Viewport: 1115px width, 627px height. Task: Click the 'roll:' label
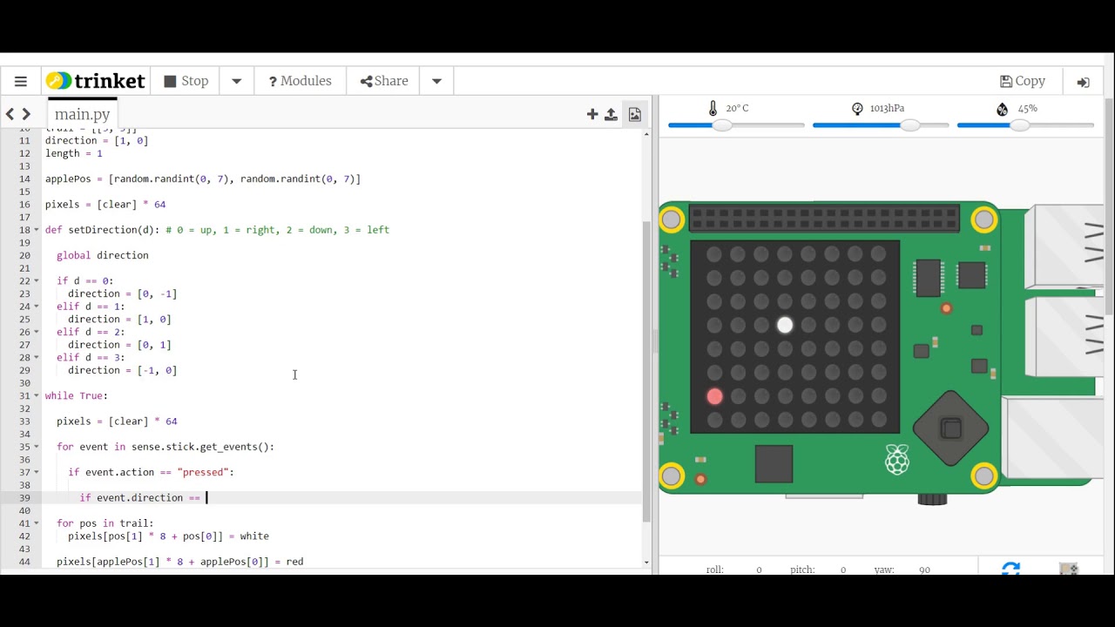pos(715,570)
